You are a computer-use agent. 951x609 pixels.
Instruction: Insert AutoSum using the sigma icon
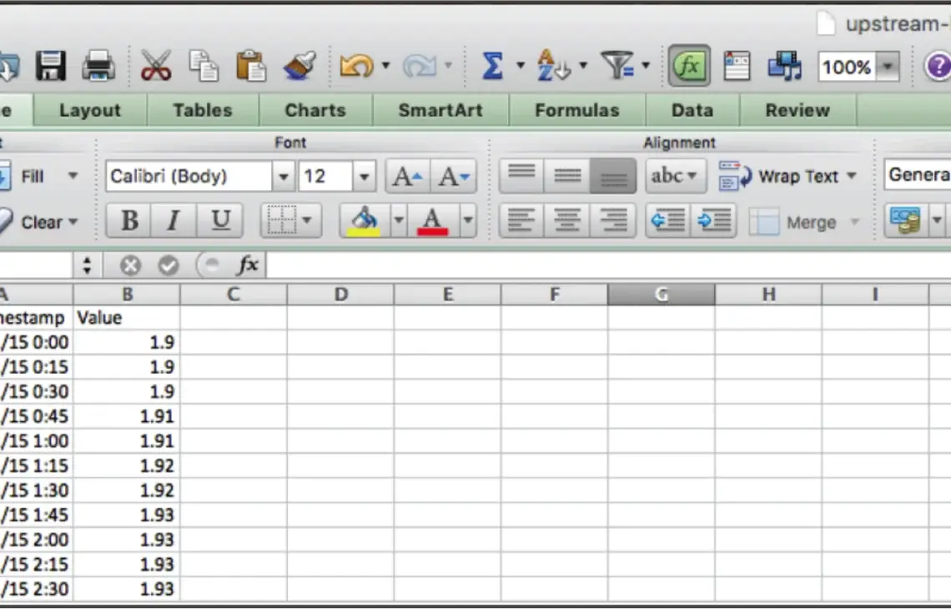pos(492,66)
